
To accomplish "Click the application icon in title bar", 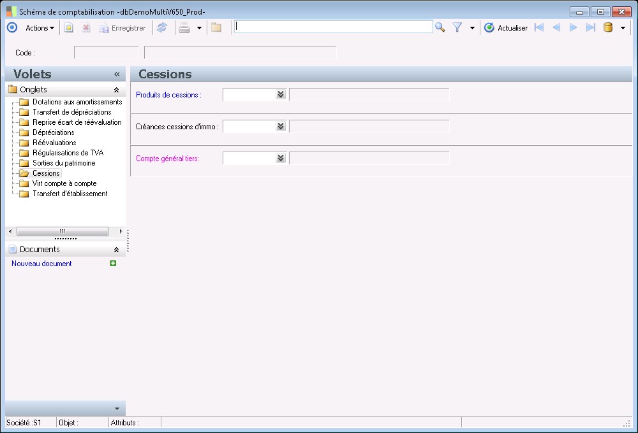I will (x=11, y=11).
